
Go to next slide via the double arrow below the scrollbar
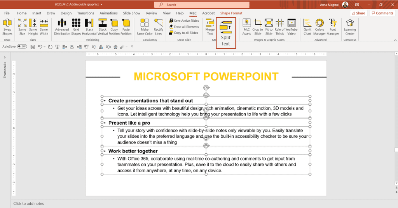[x=396, y=192]
